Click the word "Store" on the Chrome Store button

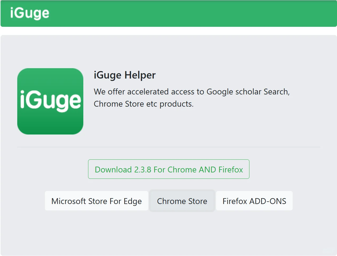tap(197, 201)
